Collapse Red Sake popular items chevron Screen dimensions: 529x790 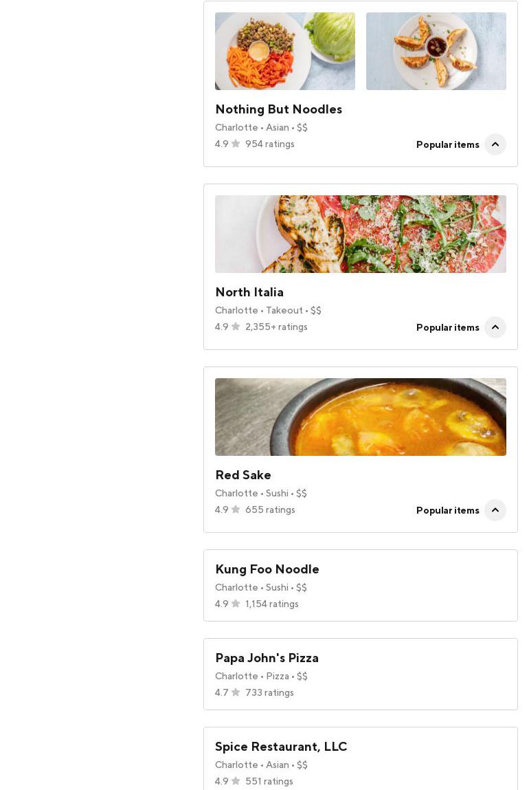point(495,510)
